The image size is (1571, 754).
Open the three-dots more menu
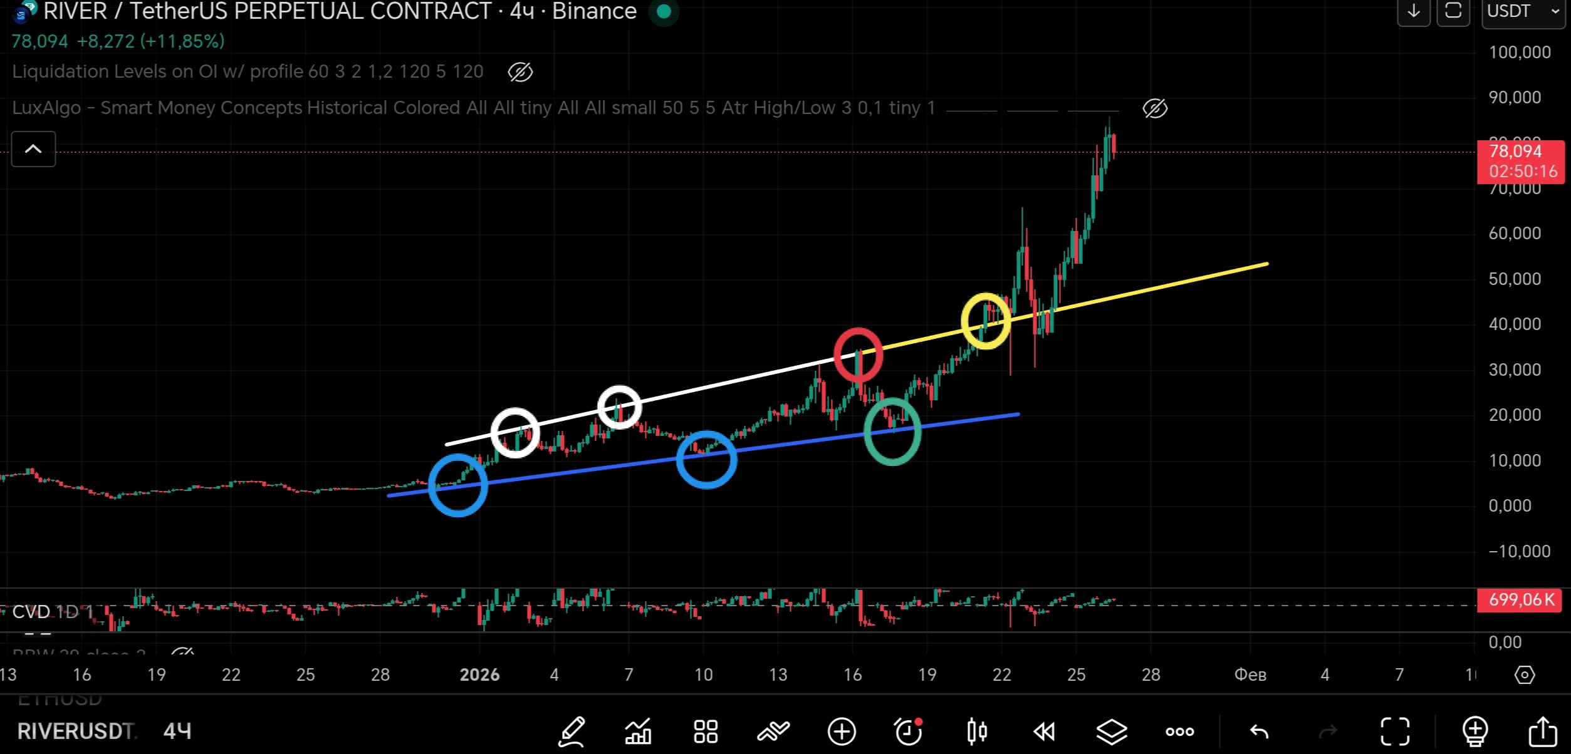point(1179,731)
